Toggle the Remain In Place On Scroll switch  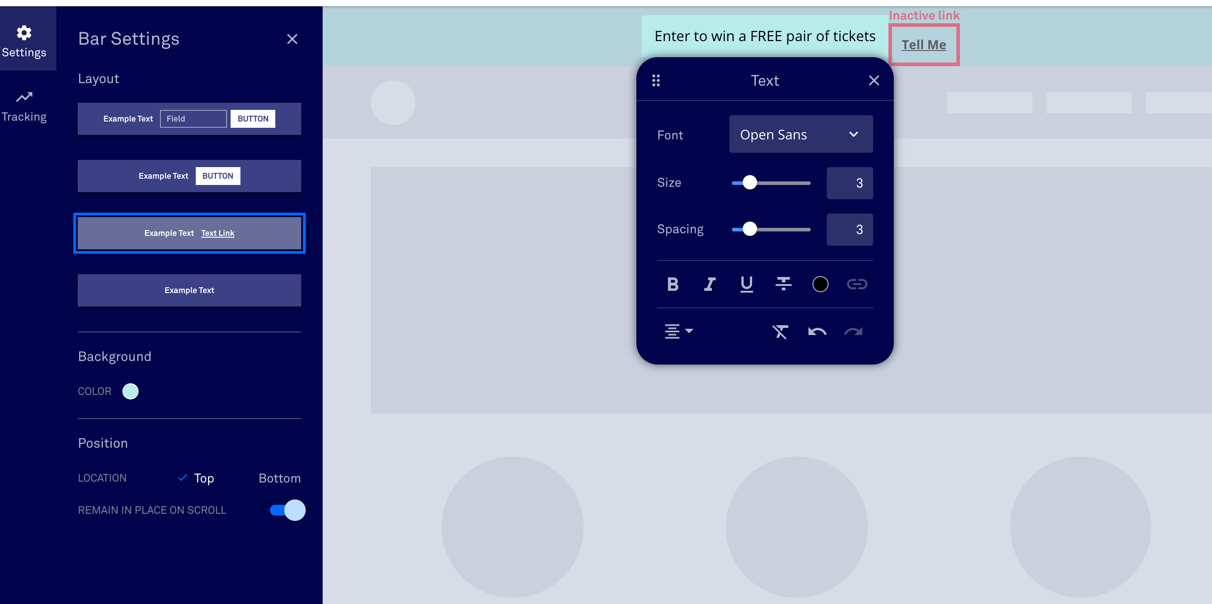tap(294, 510)
